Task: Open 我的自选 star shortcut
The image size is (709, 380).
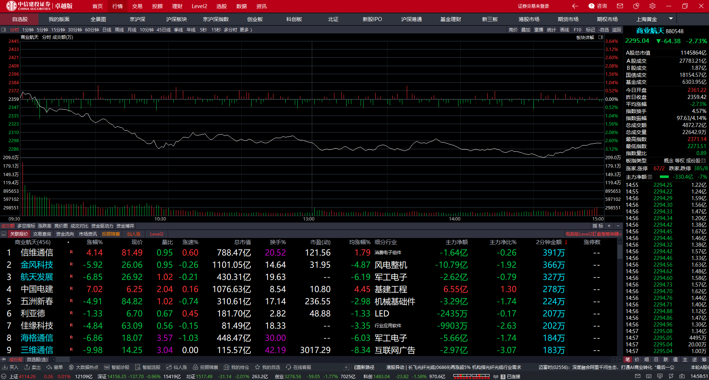Action: tap(267, 367)
